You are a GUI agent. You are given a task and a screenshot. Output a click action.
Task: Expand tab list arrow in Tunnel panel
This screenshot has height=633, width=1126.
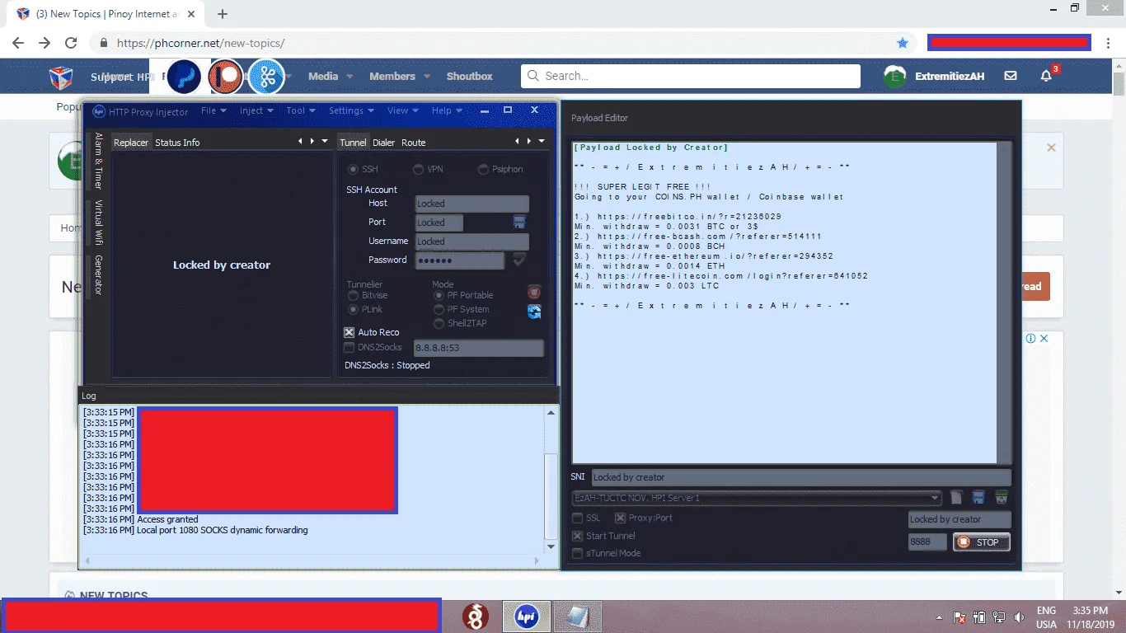click(542, 141)
